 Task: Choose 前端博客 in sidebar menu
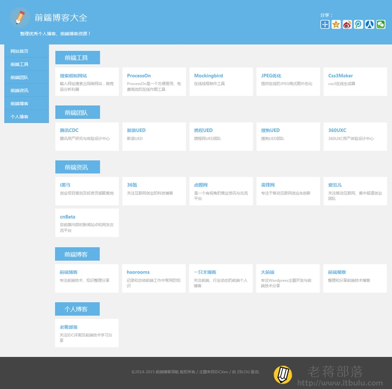pyautogui.click(x=26, y=104)
